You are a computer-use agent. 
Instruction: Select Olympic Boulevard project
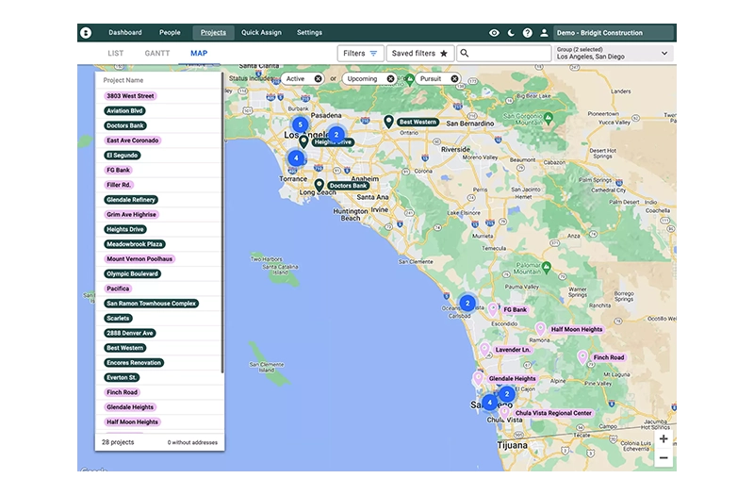(x=132, y=274)
